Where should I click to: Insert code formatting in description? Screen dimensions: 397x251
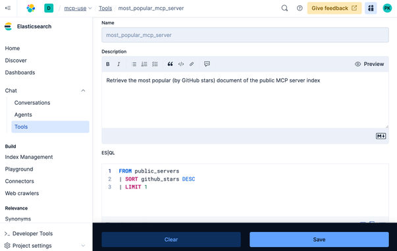coord(181,64)
